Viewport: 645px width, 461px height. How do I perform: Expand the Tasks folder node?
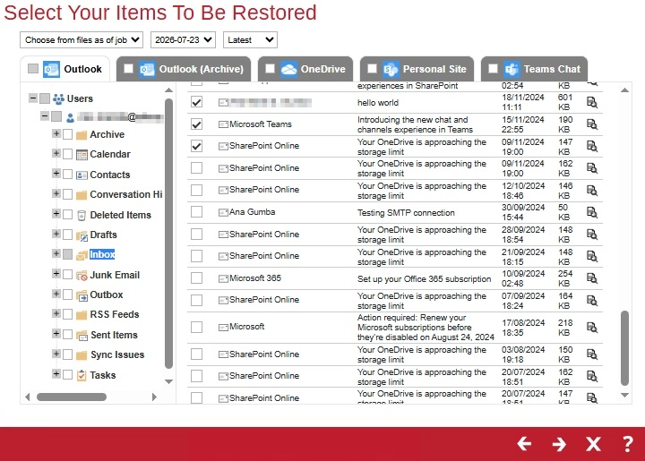coord(56,373)
